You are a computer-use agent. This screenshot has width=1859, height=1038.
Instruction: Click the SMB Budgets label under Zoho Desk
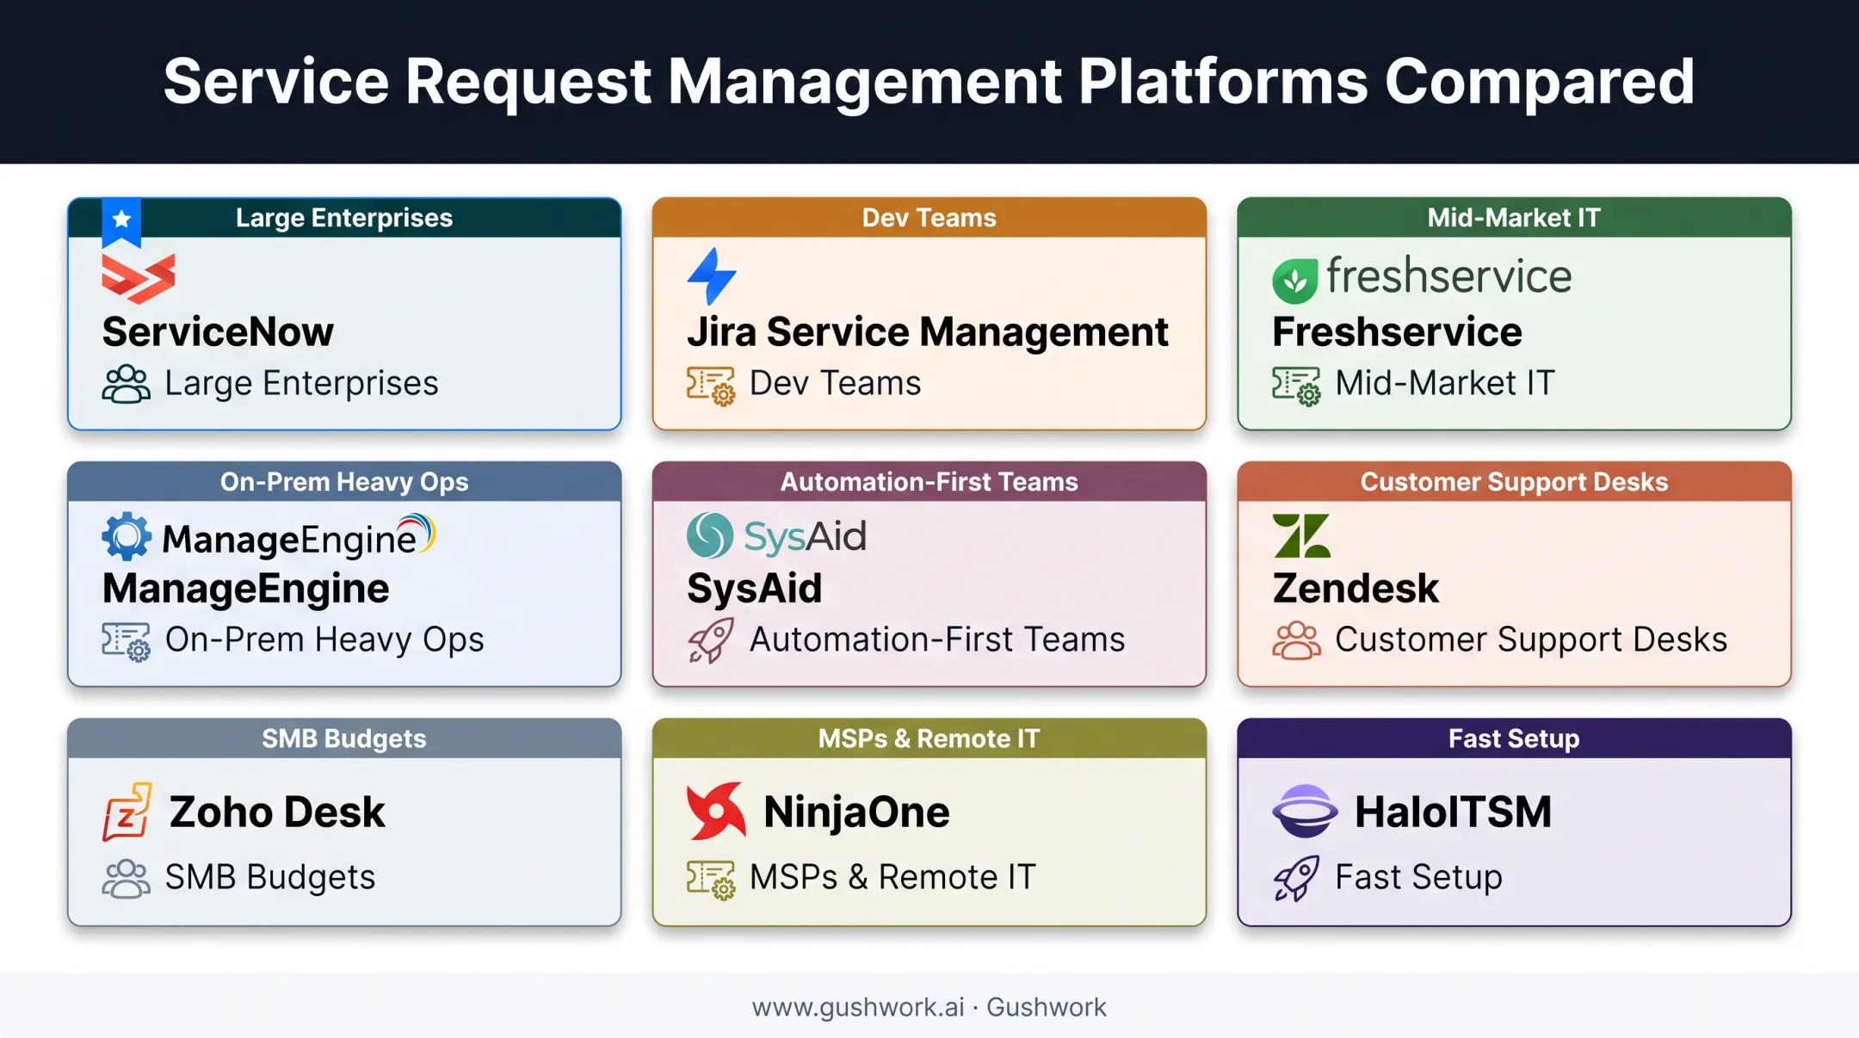click(x=270, y=878)
